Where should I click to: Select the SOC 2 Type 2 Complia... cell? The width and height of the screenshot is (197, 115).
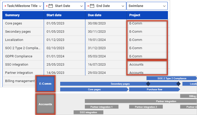pyautogui.click(x=23, y=48)
